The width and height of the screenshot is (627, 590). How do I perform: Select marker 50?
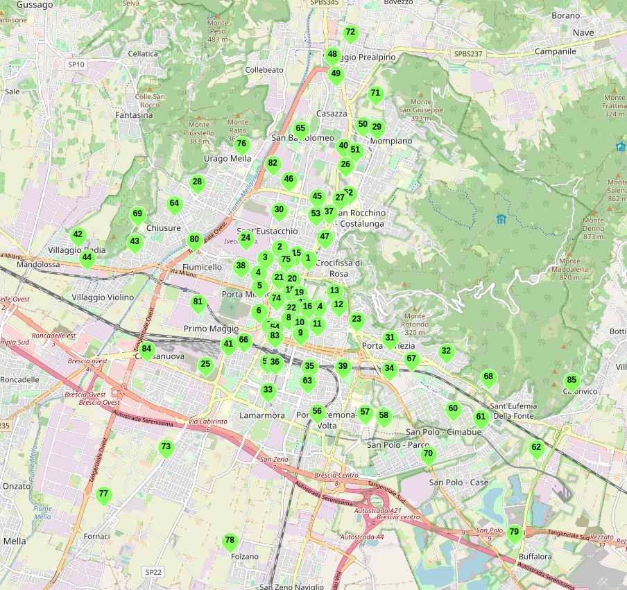click(x=361, y=126)
